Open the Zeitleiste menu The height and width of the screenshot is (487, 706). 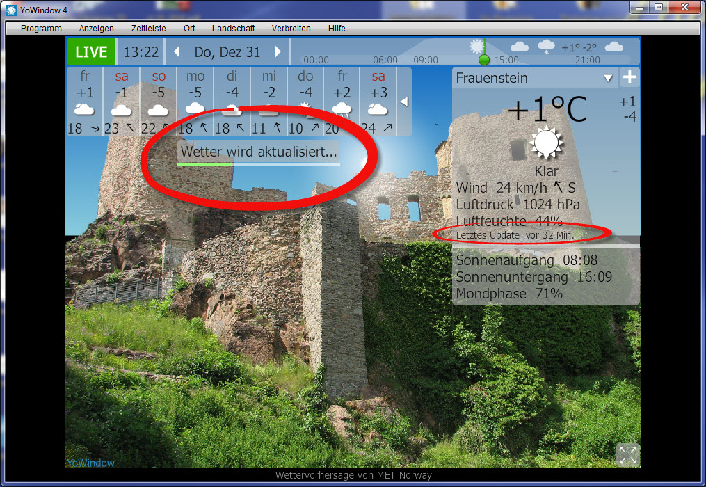pyautogui.click(x=148, y=29)
